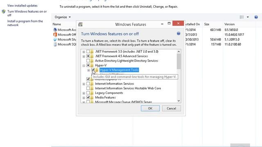Open the Windows Features help icon
The height and width of the screenshot is (147, 262).
pyautogui.click(x=178, y=33)
